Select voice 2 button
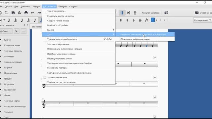This screenshot has height=119, width=212. tap(157, 20)
